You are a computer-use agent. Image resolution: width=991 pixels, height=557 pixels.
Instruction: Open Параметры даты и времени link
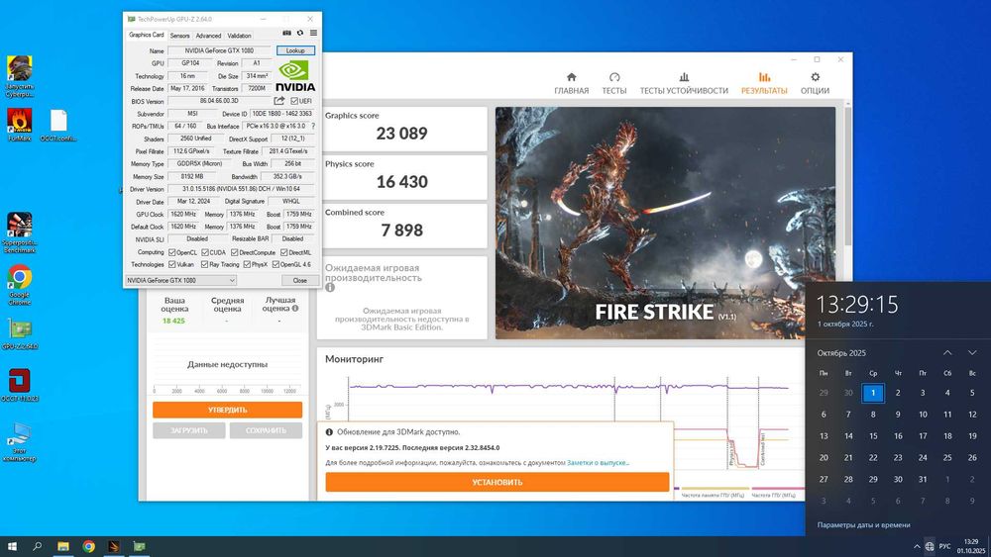[x=863, y=524]
